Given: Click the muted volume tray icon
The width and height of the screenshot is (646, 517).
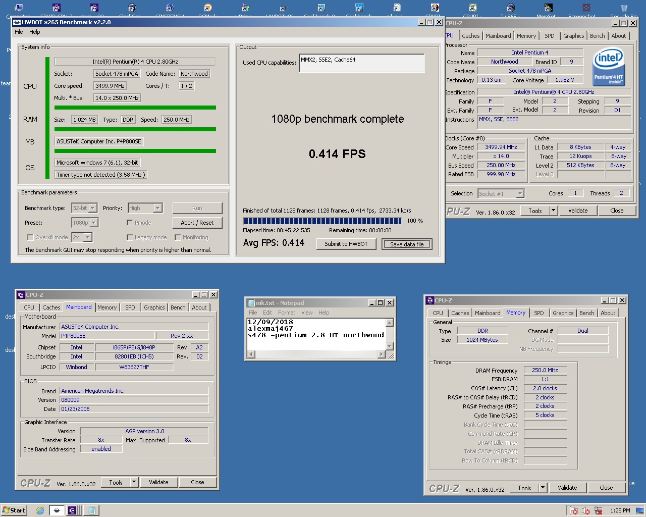Looking at the screenshot, I should coord(586,510).
